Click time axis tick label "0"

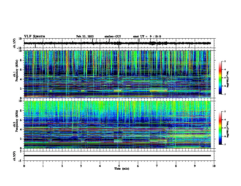coord(24,166)
